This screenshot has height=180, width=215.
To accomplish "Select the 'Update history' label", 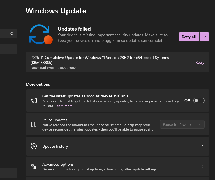I will click(x=55, y=147).
